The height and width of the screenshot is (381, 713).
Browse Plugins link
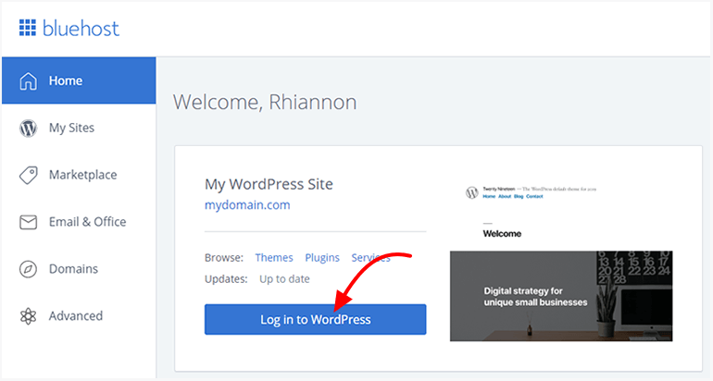pyautogui.click(x=322, y=257)
